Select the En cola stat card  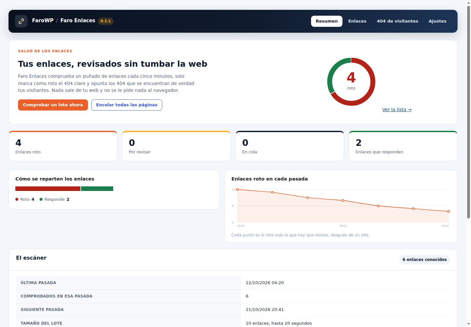click(x=290, y=146)
